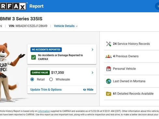
Task: Click '61 Detailed Records Available' text
Action: click(133, 94)
